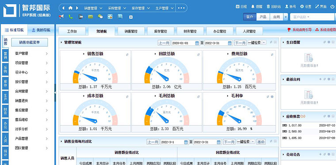Viewport: 336px width, 165px height.
Task: Open the 库存管理 top dropdown
Action: (141, 8)
